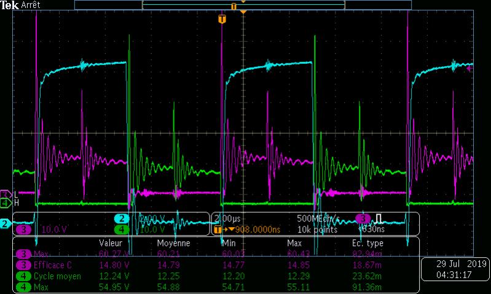Click the 2.00 V channel 2 scale

point(152,219)
